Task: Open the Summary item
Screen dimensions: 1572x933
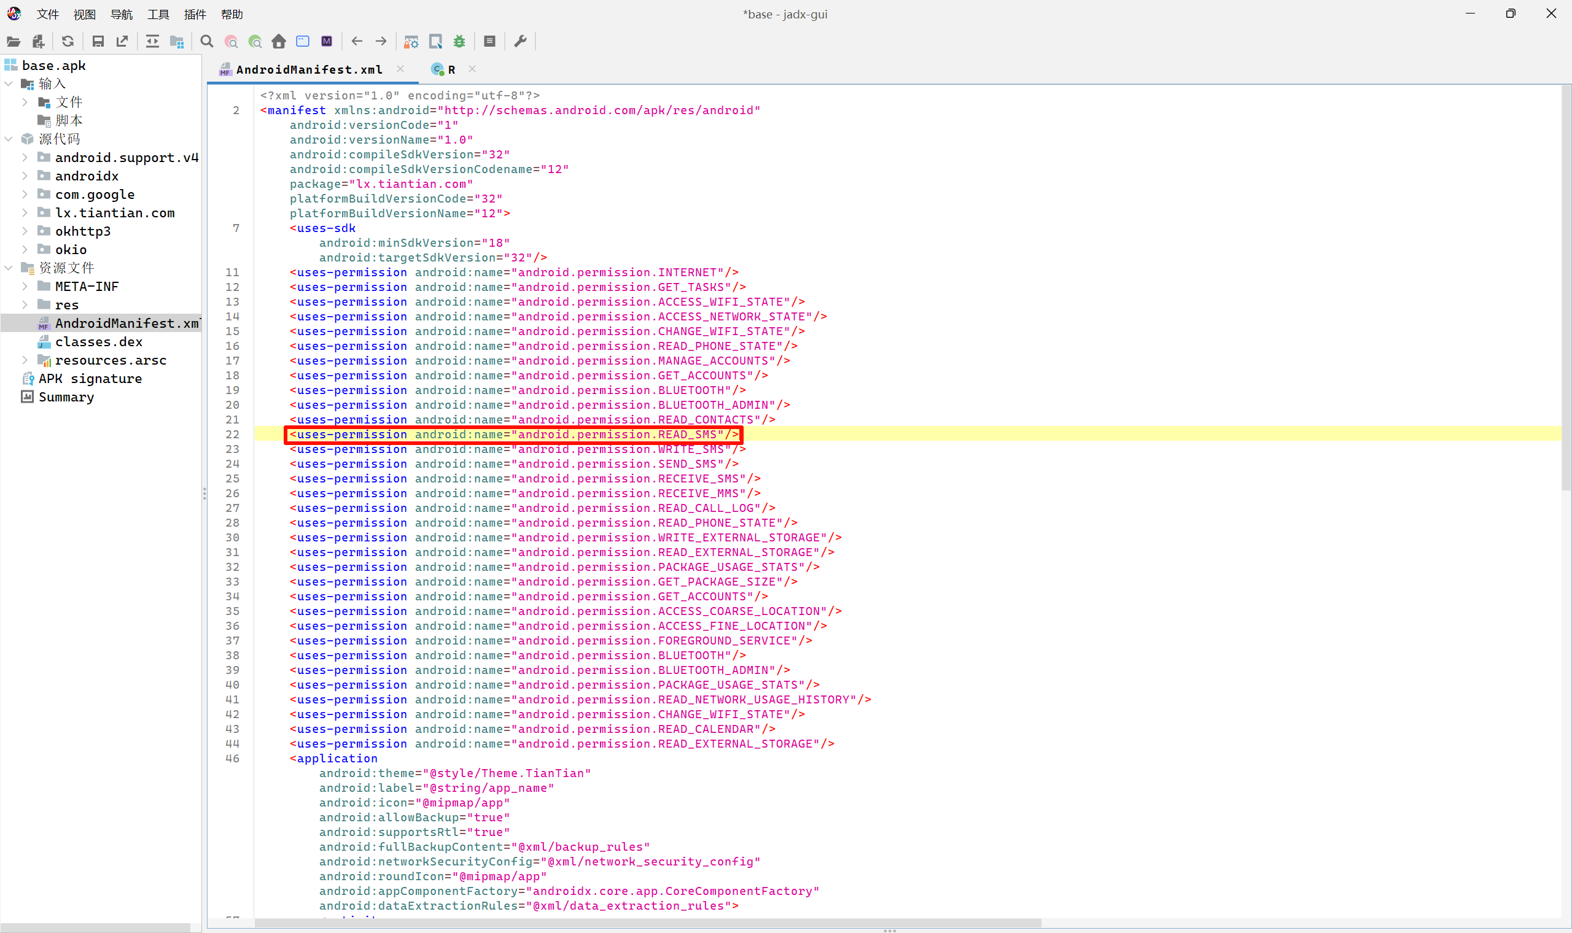Action: click(58, 397)
